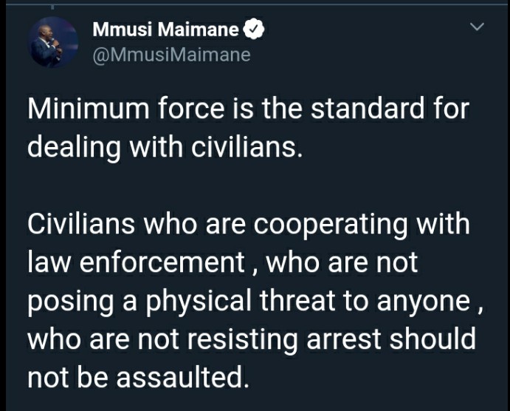Click the word 'cooperating'
The height and width of the screenshot is (411, 510).
[330, 225]
